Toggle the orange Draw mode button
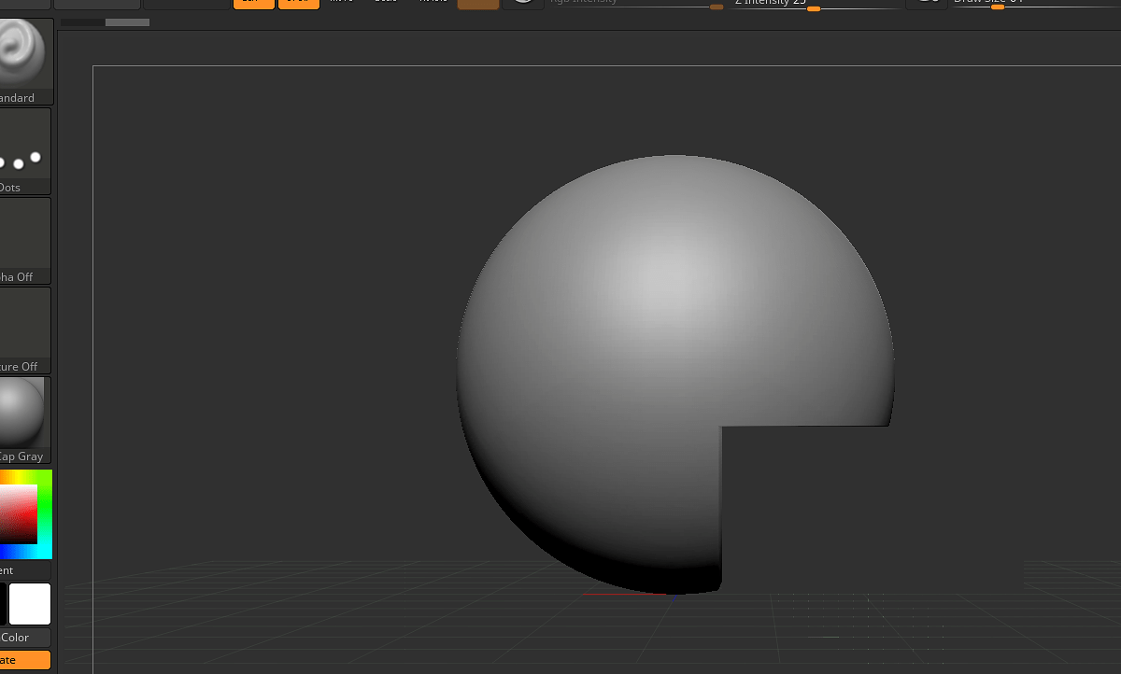The width and height of the screenshot is (1121, 674). coord(299,4)
